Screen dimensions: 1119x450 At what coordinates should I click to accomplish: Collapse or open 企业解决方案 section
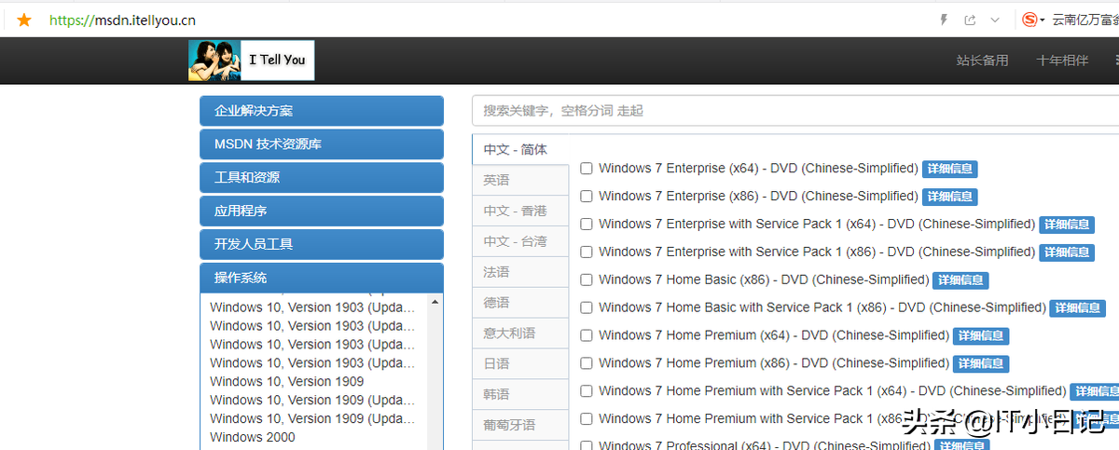coord(321,111)
